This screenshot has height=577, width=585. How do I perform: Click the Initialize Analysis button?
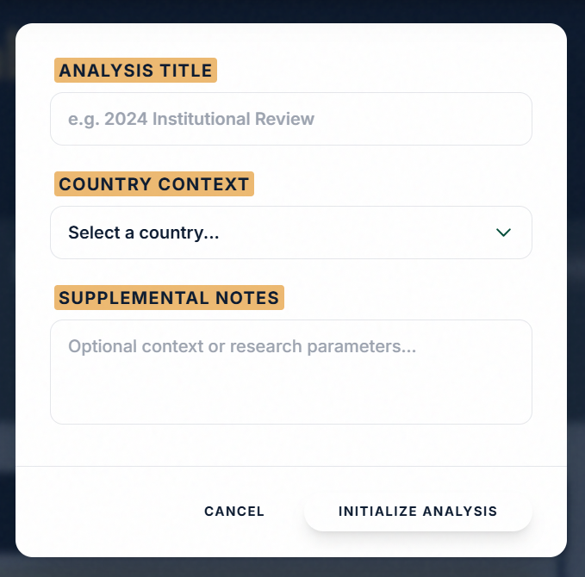[418, 512]
